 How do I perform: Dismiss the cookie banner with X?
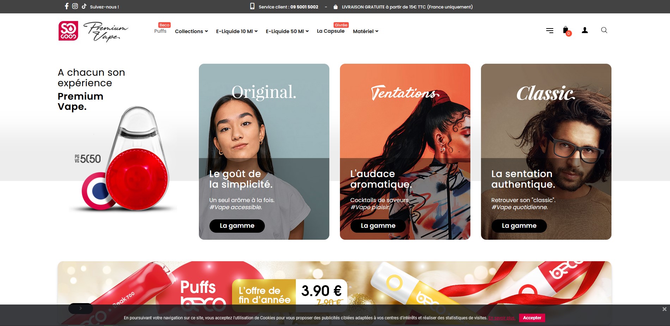click(664, 309)
